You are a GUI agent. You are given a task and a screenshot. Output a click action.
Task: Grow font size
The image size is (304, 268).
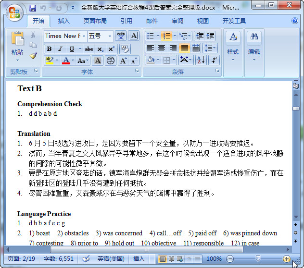click(124, 61)
